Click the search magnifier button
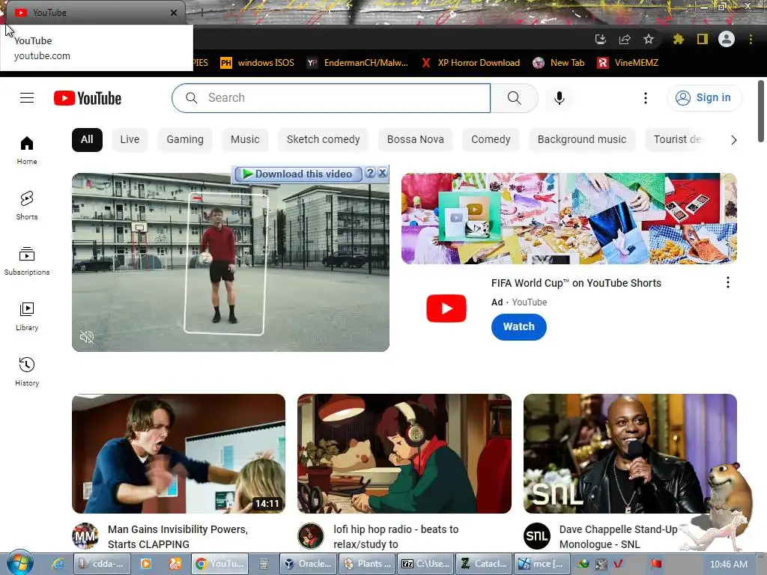 [x=514, y=98]
